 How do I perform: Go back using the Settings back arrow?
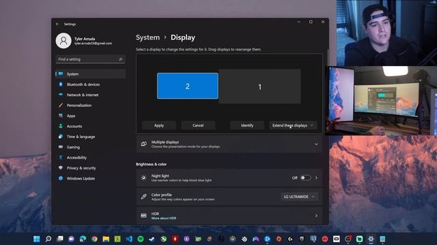[57, 24]
